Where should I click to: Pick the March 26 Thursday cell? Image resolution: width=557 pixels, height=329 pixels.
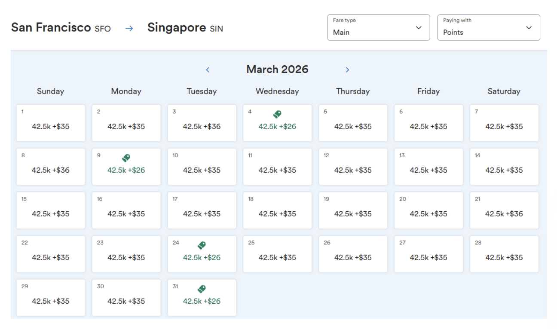click(x=353, y=254)
